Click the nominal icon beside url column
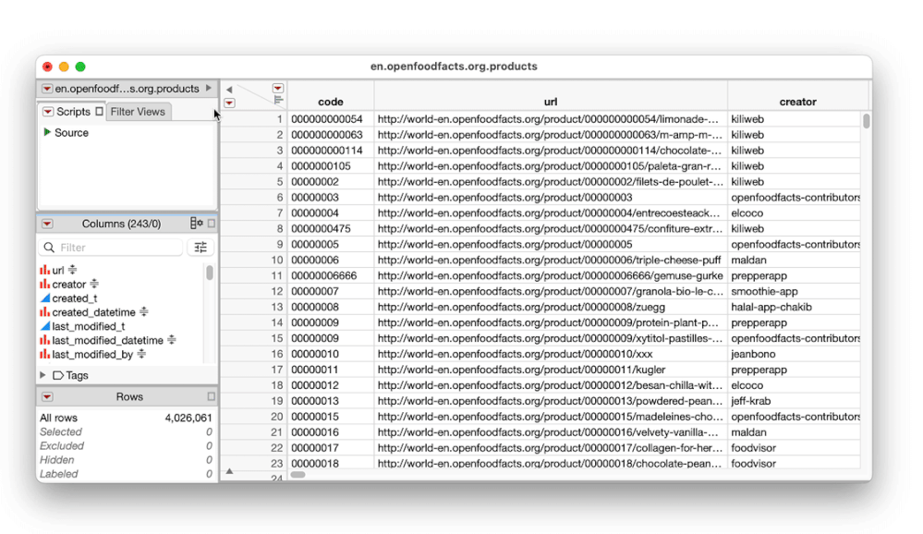Screen dimensions: 923x534 [x=44, y=271]
